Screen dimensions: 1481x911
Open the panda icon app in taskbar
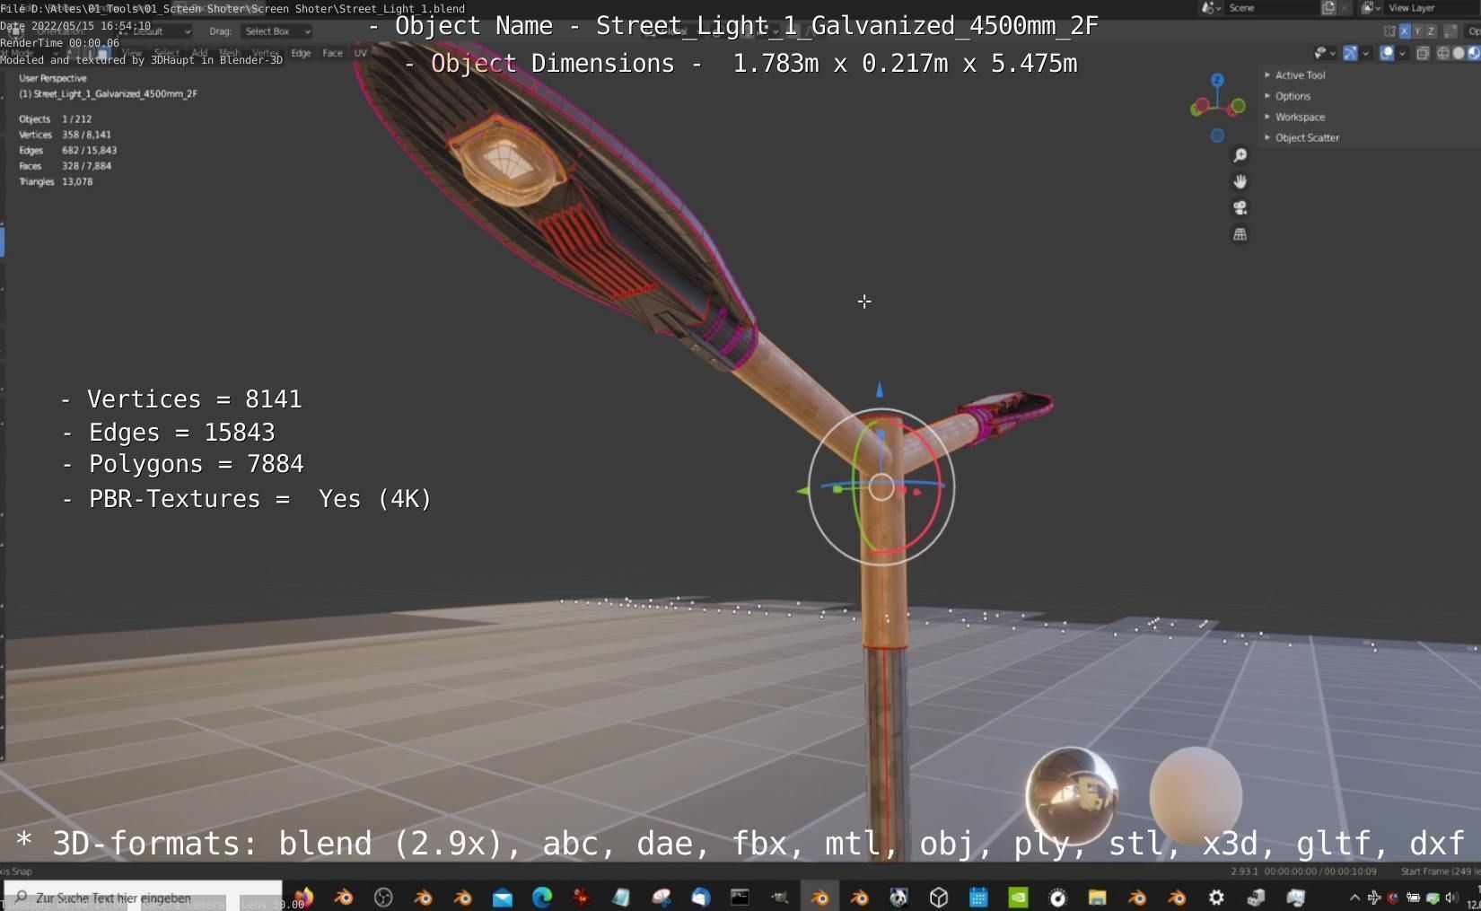(x=898, y=897)
